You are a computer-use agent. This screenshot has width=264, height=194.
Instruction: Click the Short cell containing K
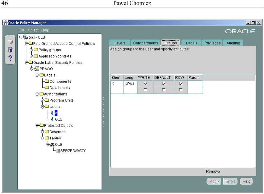click(117, 84)
